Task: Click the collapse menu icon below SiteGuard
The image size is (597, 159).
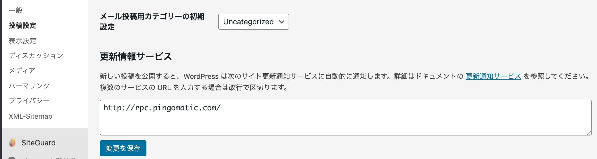Action: coord(12,158)
